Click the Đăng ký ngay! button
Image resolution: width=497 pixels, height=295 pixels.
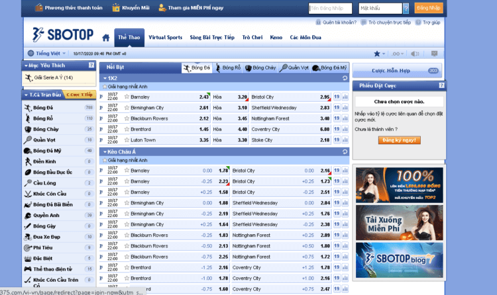coord(400,140)
